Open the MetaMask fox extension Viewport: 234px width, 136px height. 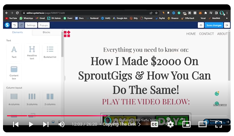tap(200, 13)
